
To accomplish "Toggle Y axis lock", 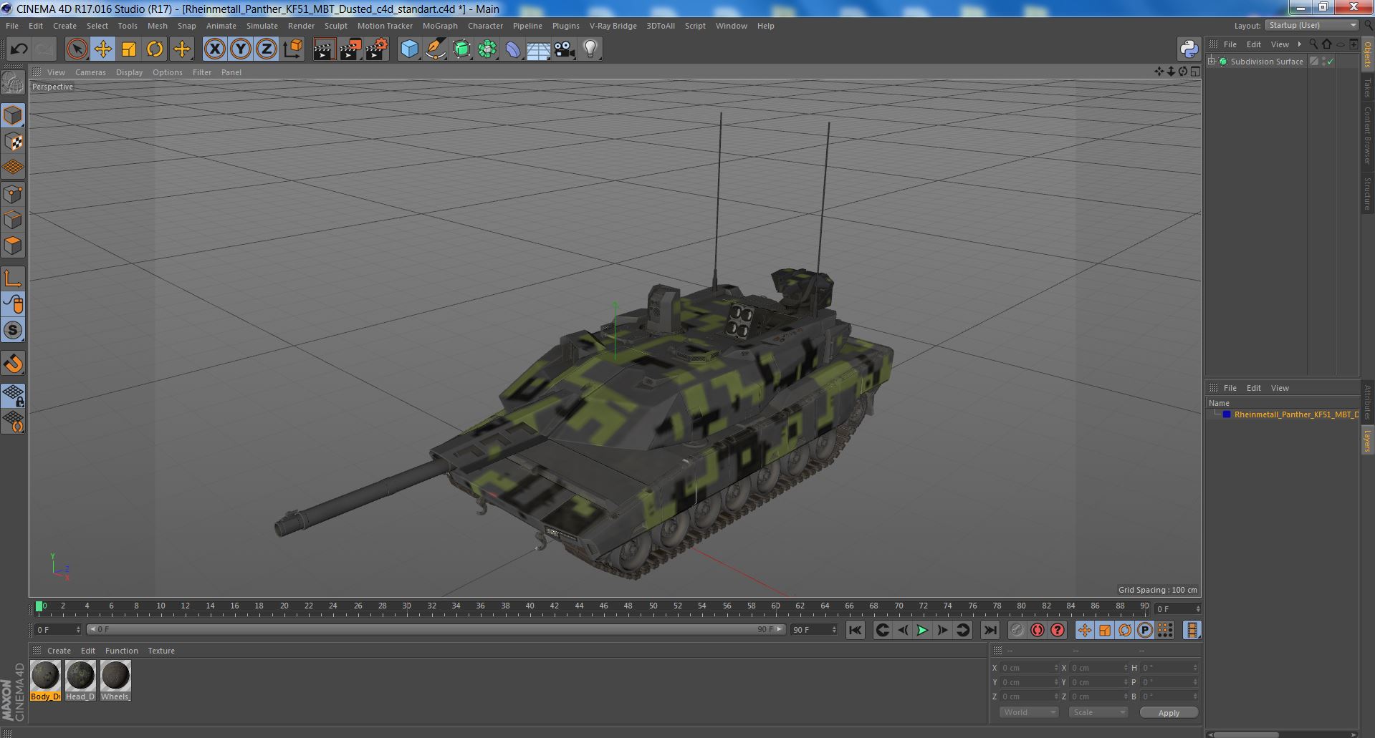I will coord(241,49).
